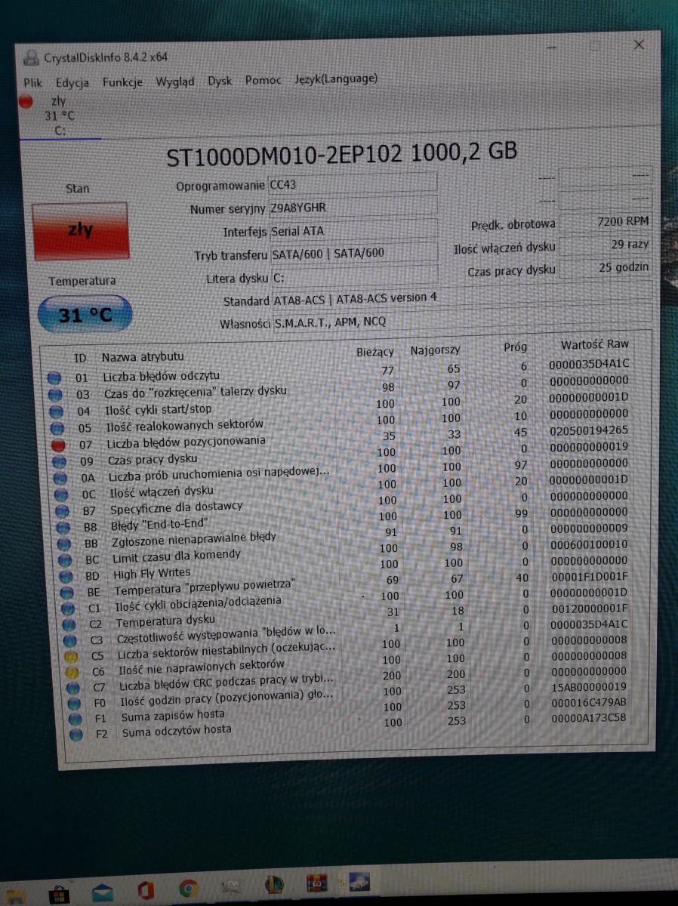Viewport: 678px width, 906px height.
Task: Click the 'Stan' label above health status
Action: (x=77, y=189)
